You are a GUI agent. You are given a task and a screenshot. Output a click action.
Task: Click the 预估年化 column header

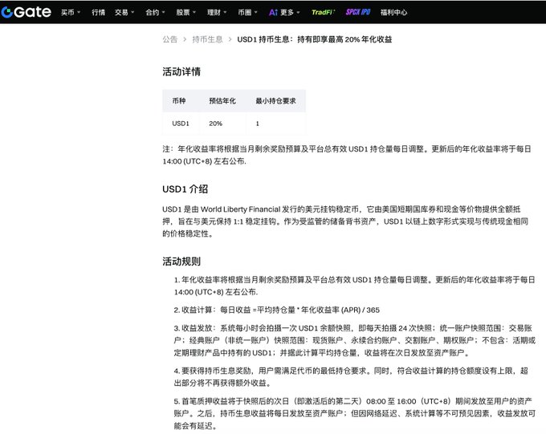tap(222, 101)
